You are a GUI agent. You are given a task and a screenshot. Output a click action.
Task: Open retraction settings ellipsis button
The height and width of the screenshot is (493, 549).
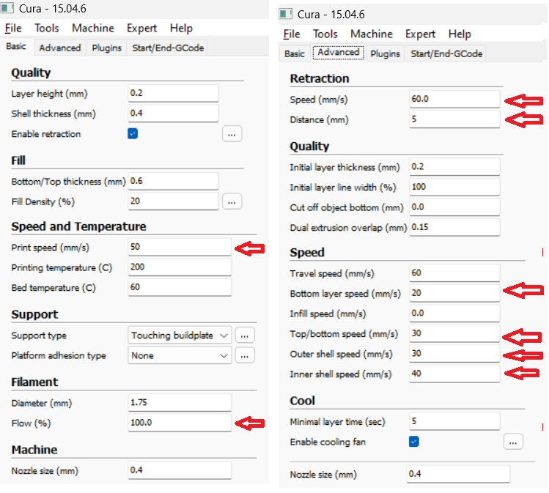[232, 134]
